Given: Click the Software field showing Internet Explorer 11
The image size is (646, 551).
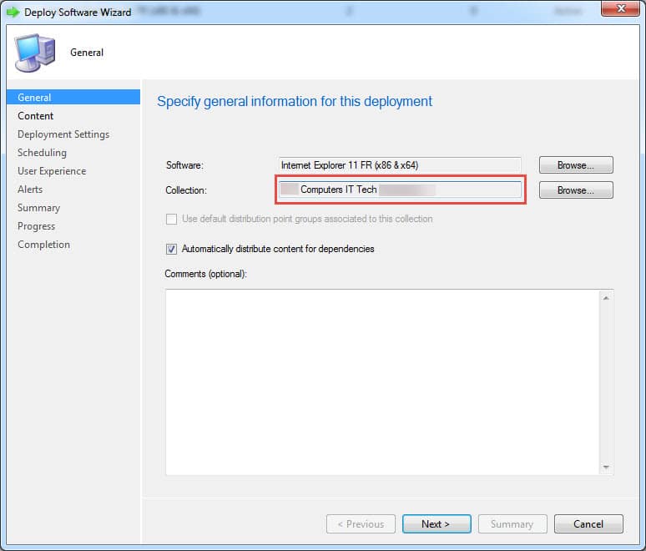Looking at the screenshot, I should tap(400, 165).
